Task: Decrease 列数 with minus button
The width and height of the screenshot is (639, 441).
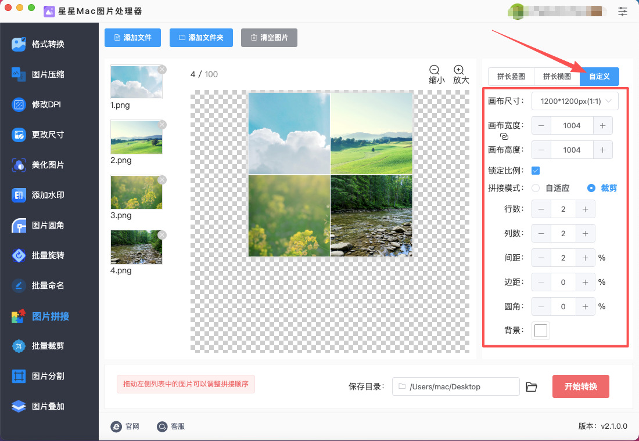Action: click(541, 234)
